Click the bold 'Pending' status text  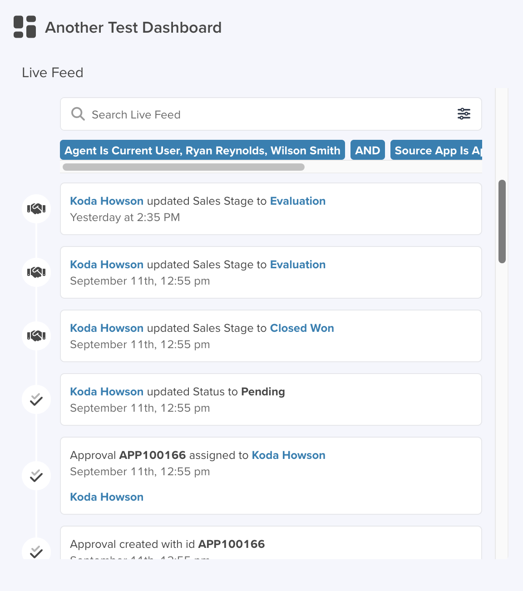[x=263, y=392]
